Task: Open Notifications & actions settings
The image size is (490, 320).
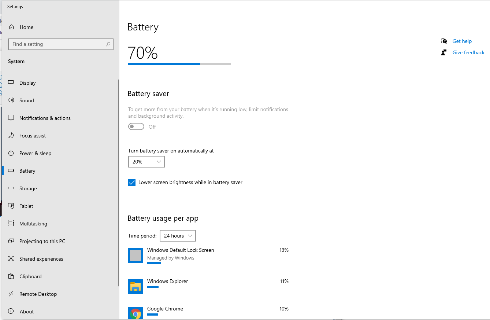Action: [x=45, y=118]
